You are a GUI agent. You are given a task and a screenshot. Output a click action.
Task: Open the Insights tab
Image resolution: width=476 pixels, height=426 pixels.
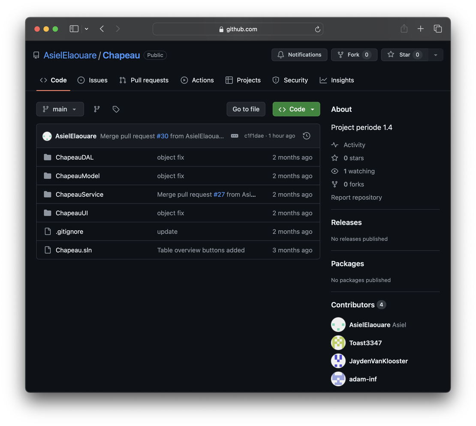tap(337, 80)
